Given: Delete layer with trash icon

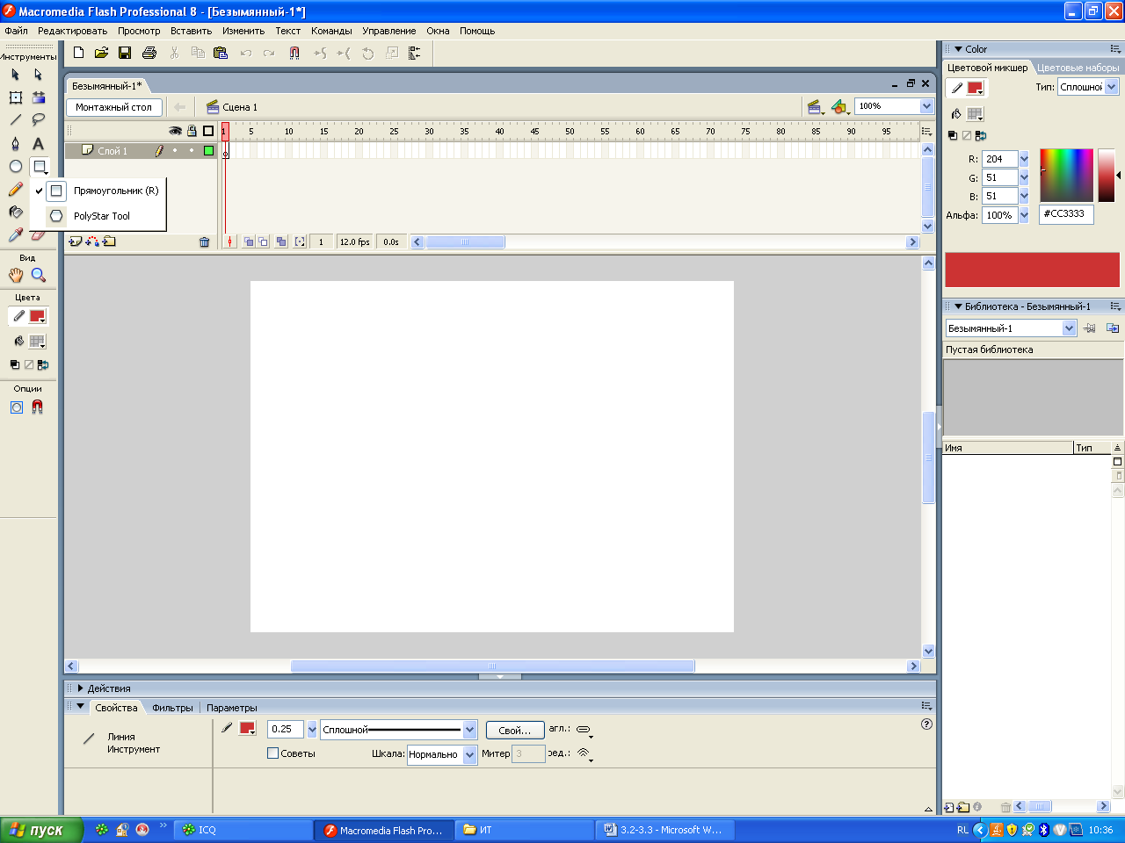Looking at the screenshot, I should pos(204,242).
